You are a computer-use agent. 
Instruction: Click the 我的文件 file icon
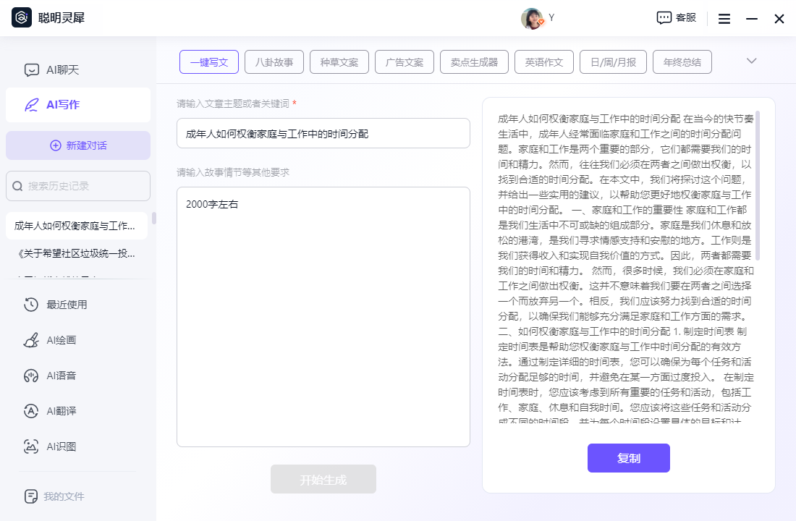pyautogui.click(x=31, y=496)
